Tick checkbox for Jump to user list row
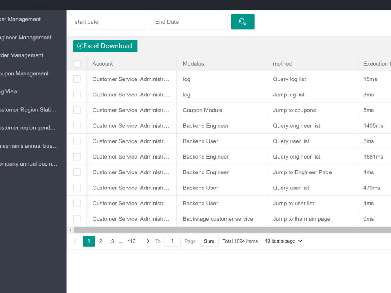The height and width of the screenshot is (293, 391). pyautogui.click(x=77, y=203)
